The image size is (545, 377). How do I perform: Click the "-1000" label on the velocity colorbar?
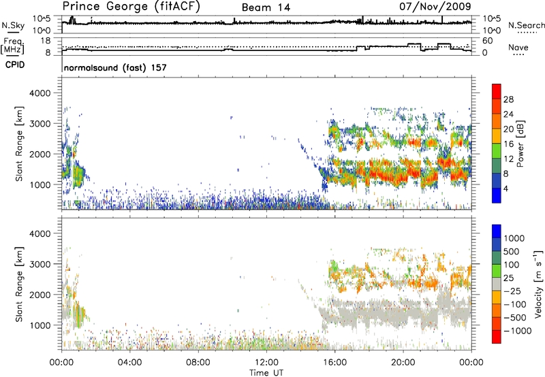(x=517, y=331)
